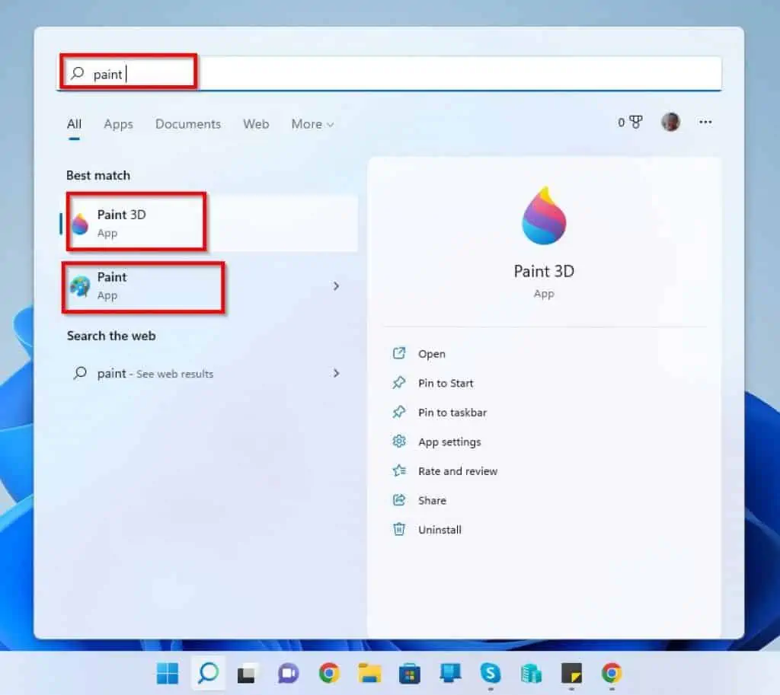
Task: Click the Pin to Start pin icon
Action: coord(399,384)
